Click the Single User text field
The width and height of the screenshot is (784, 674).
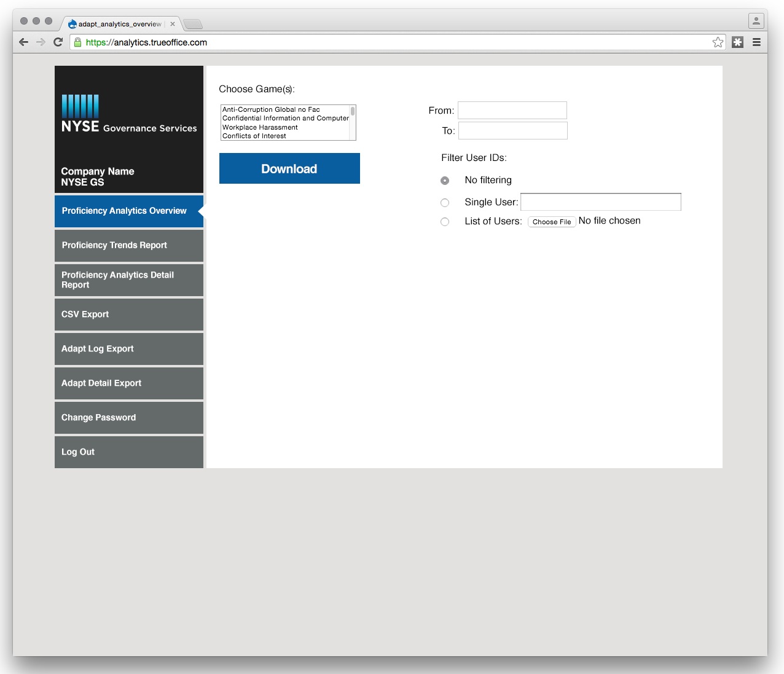pos(601,202)
